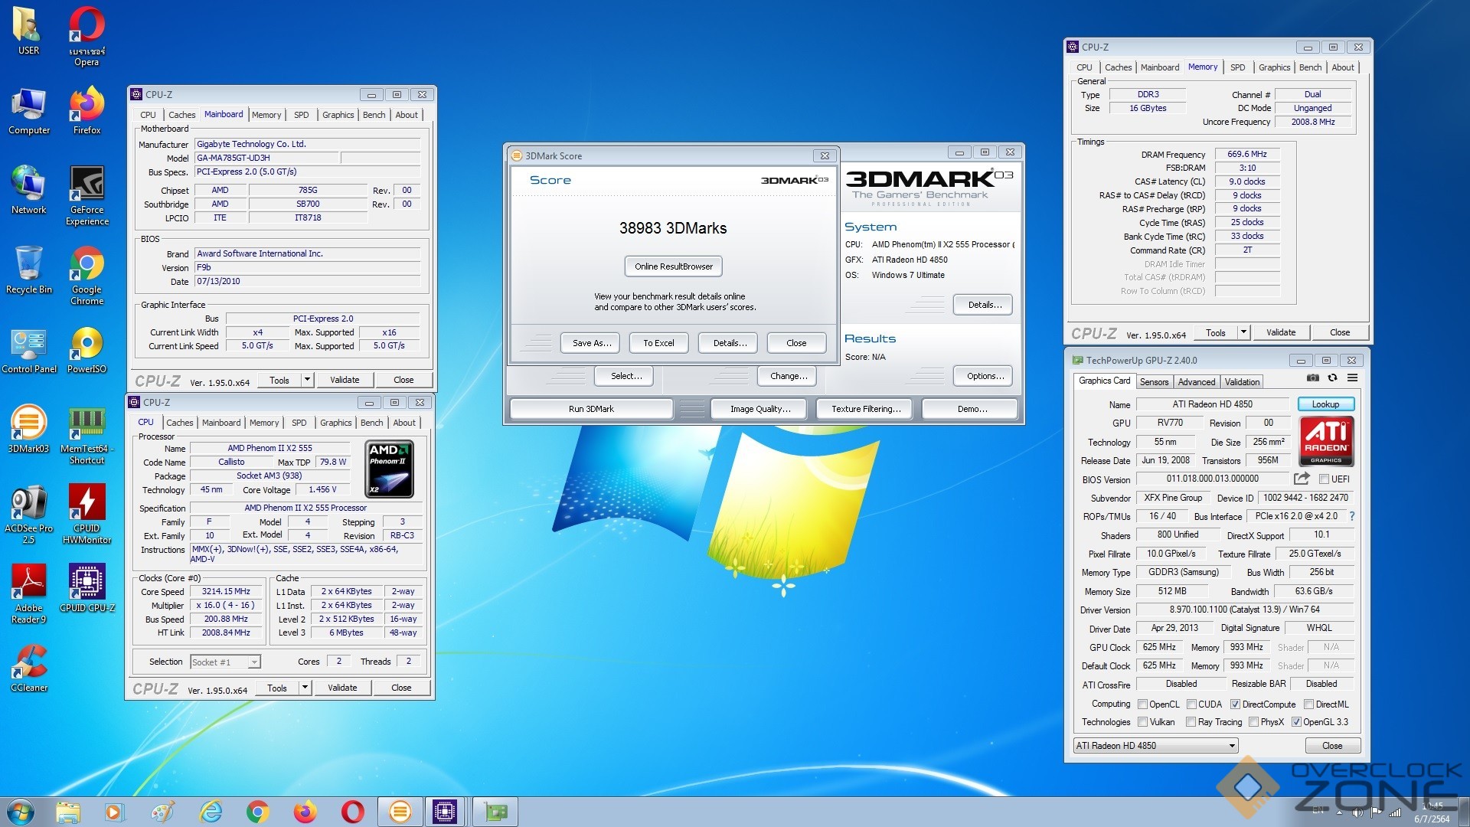Click bus interface question mark icon
1470x827 pixels.
(1352, 516)
